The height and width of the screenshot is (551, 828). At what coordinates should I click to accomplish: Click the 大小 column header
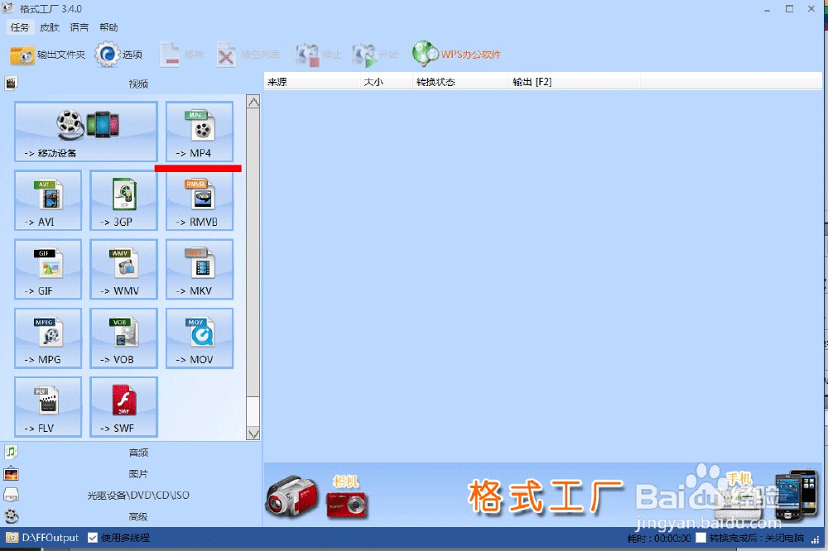click(387, 82)
